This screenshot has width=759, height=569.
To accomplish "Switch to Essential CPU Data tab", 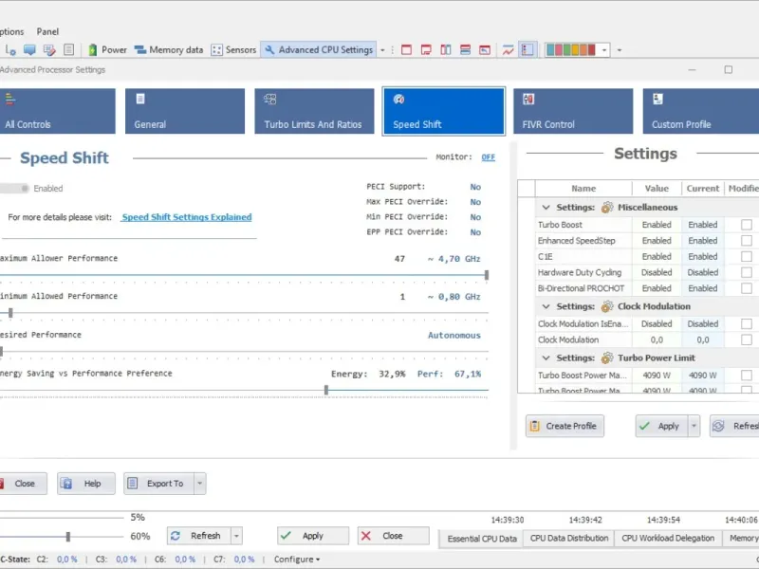I will (x=482, y=539).
